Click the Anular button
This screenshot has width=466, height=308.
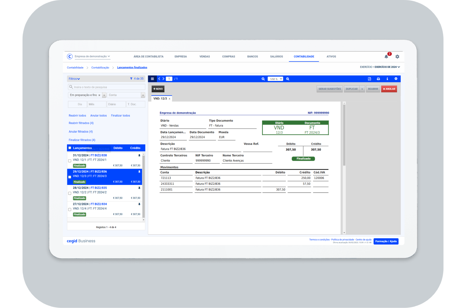[389, 89]
